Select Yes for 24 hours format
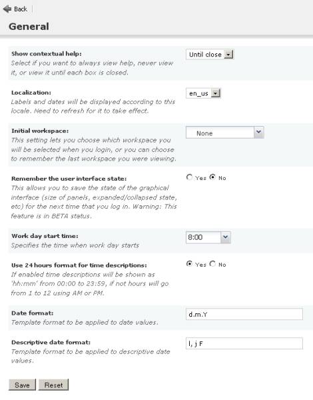Image resolution: width=313 pixels, height=400 pixels. tap(189, 263)
